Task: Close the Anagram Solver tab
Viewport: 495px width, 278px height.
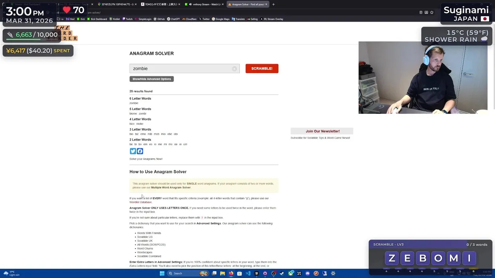Action: [266, 4]
